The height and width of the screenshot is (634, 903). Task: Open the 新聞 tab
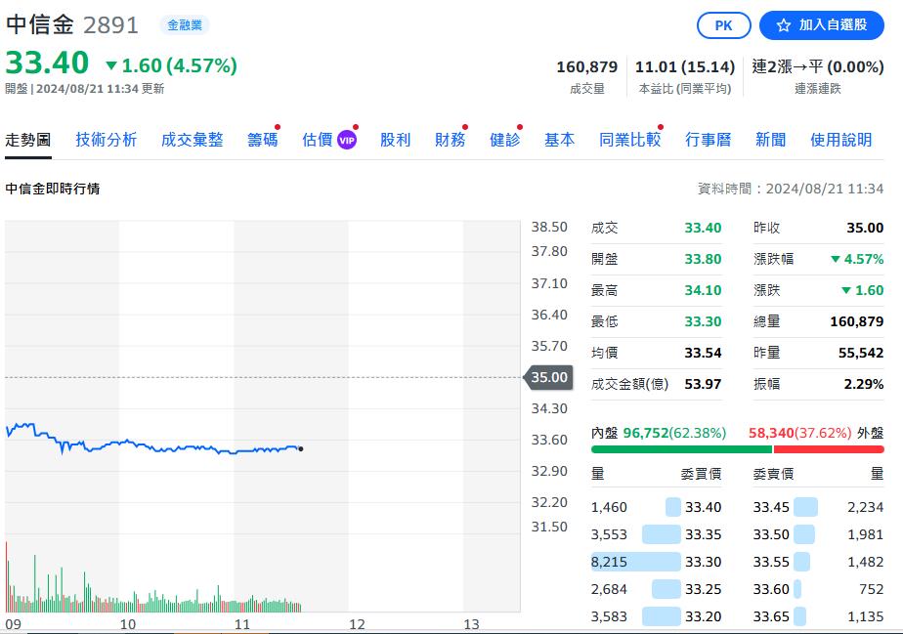(x=770, y=140)
